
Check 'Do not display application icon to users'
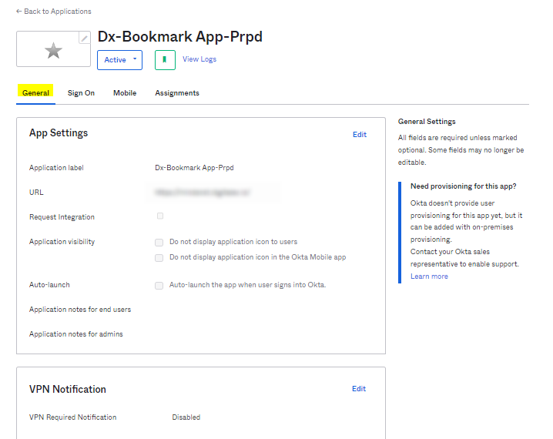[159, 242]
